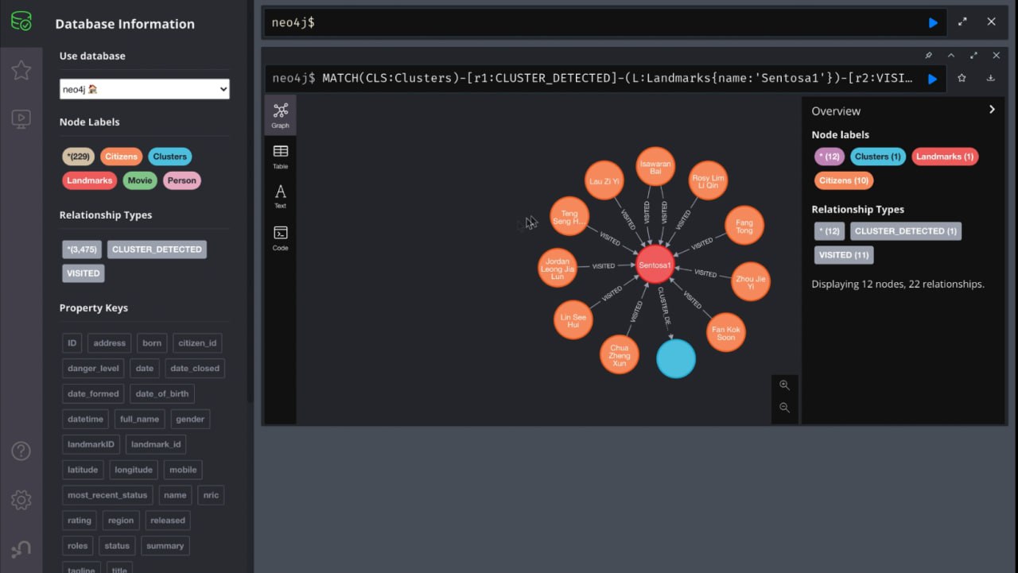
Task: Click the most_recent_status property key
Action: click(107, 495)
